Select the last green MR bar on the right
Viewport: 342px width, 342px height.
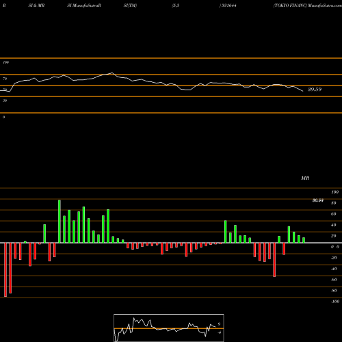point(304,240)
